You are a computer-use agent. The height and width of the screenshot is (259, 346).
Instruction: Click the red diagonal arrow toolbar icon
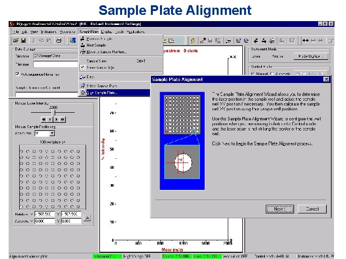click(203, 40)
